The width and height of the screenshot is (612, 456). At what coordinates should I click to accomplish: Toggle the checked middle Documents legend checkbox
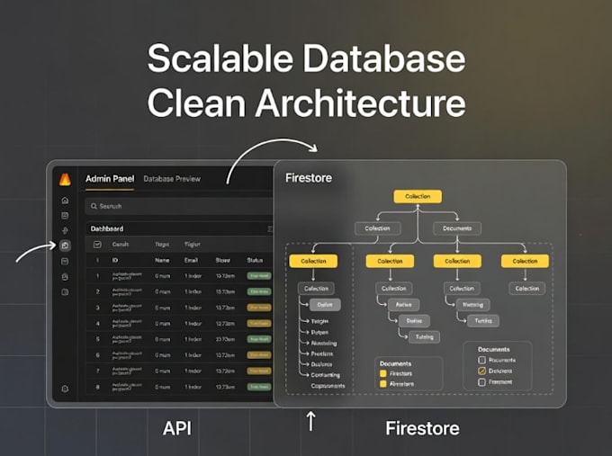481,371
